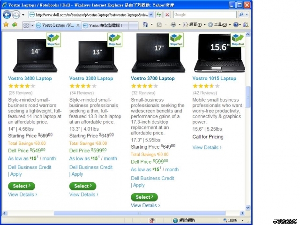Click the 網際網路 Internet zone indicator
300x225 pixels.
pyautogui.click(x=184, y=220)
